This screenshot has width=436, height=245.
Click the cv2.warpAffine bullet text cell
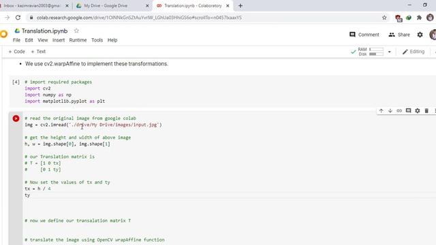pos(97,63)
